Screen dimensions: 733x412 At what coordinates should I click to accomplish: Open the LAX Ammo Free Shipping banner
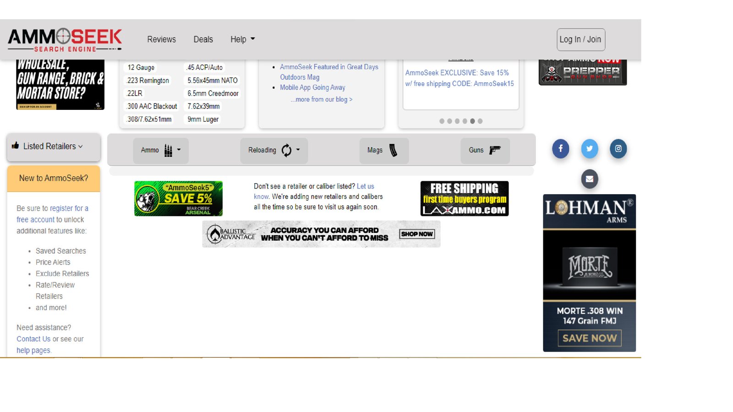(465, 199)
